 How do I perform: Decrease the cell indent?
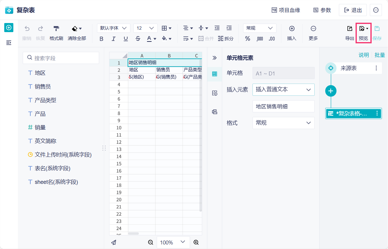[217, 28]
